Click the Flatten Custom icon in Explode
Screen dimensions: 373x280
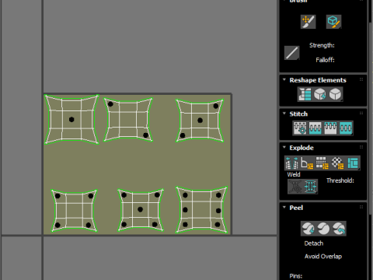pyautogui.click(x=353, y=163)
